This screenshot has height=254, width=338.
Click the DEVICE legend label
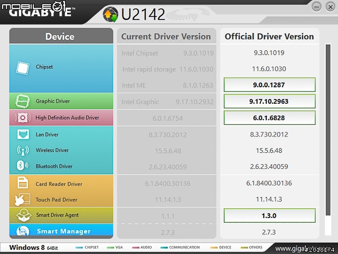point(225,247)
